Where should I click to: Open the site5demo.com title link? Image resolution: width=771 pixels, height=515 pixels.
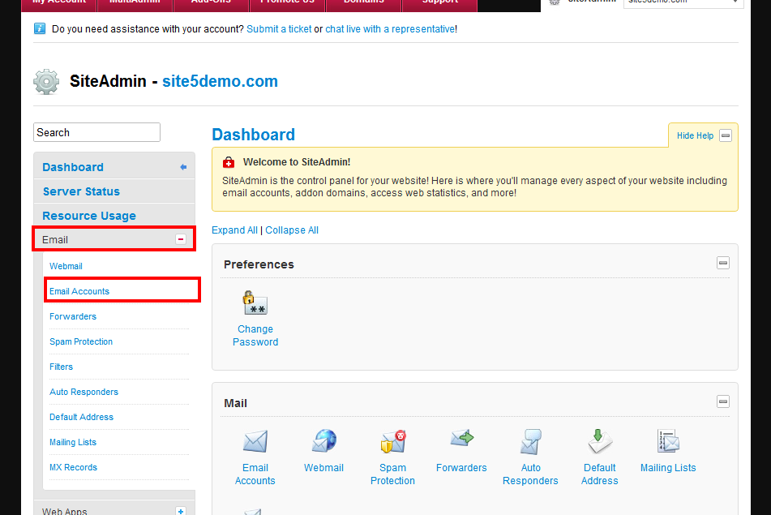click(220, 81)
